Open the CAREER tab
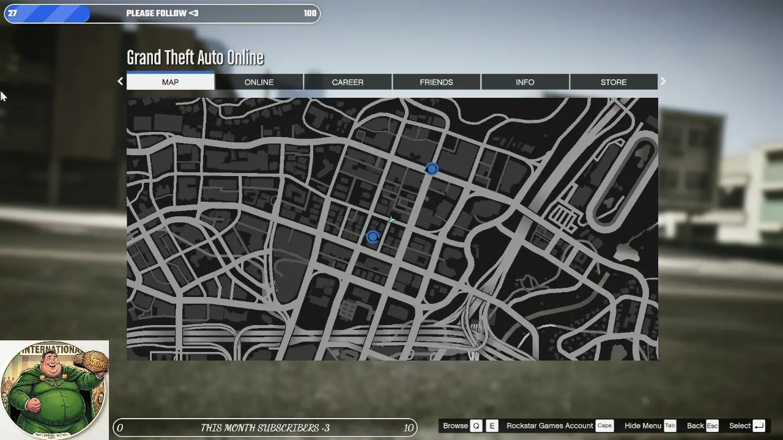This screenshot has width=783, height=440. (347, 82)
